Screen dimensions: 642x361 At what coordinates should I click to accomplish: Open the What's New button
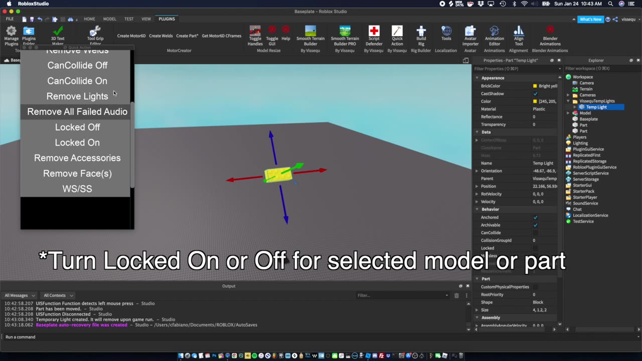click(x=590, y=19)
